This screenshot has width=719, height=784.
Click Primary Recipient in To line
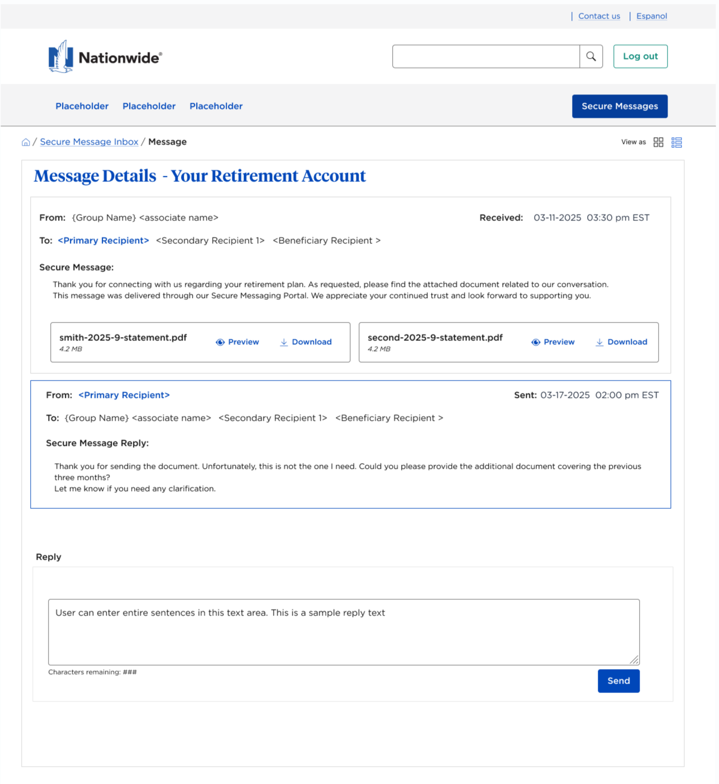pos(103,241)
